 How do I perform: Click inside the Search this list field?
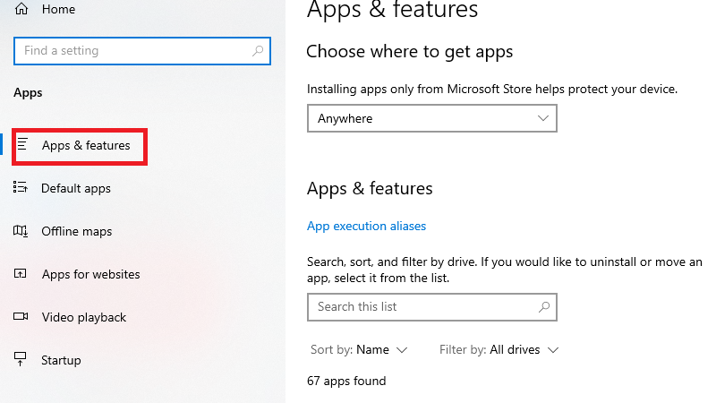[421, 306]
